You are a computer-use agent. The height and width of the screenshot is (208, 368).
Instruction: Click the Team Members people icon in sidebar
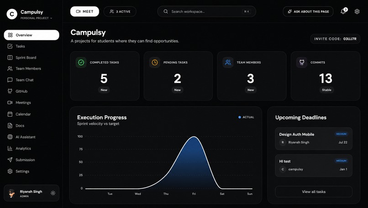(10, 69)
